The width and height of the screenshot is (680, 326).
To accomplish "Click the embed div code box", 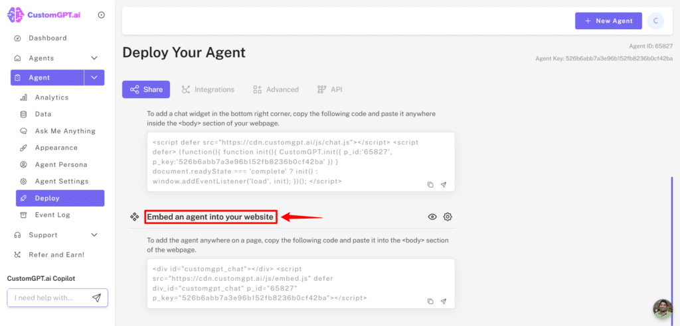I will pyautogui.click(x=301, y=284).
